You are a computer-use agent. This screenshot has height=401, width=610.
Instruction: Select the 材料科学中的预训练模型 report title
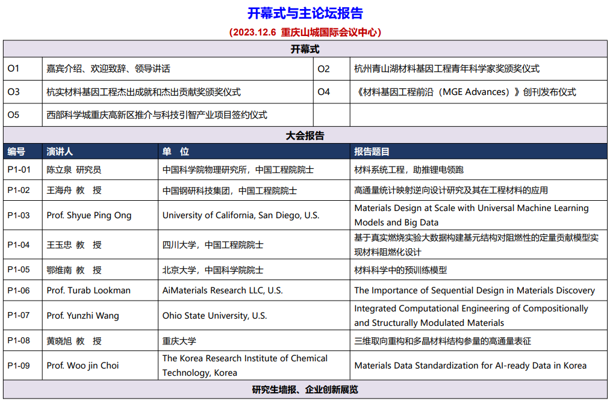coord(400,270)
